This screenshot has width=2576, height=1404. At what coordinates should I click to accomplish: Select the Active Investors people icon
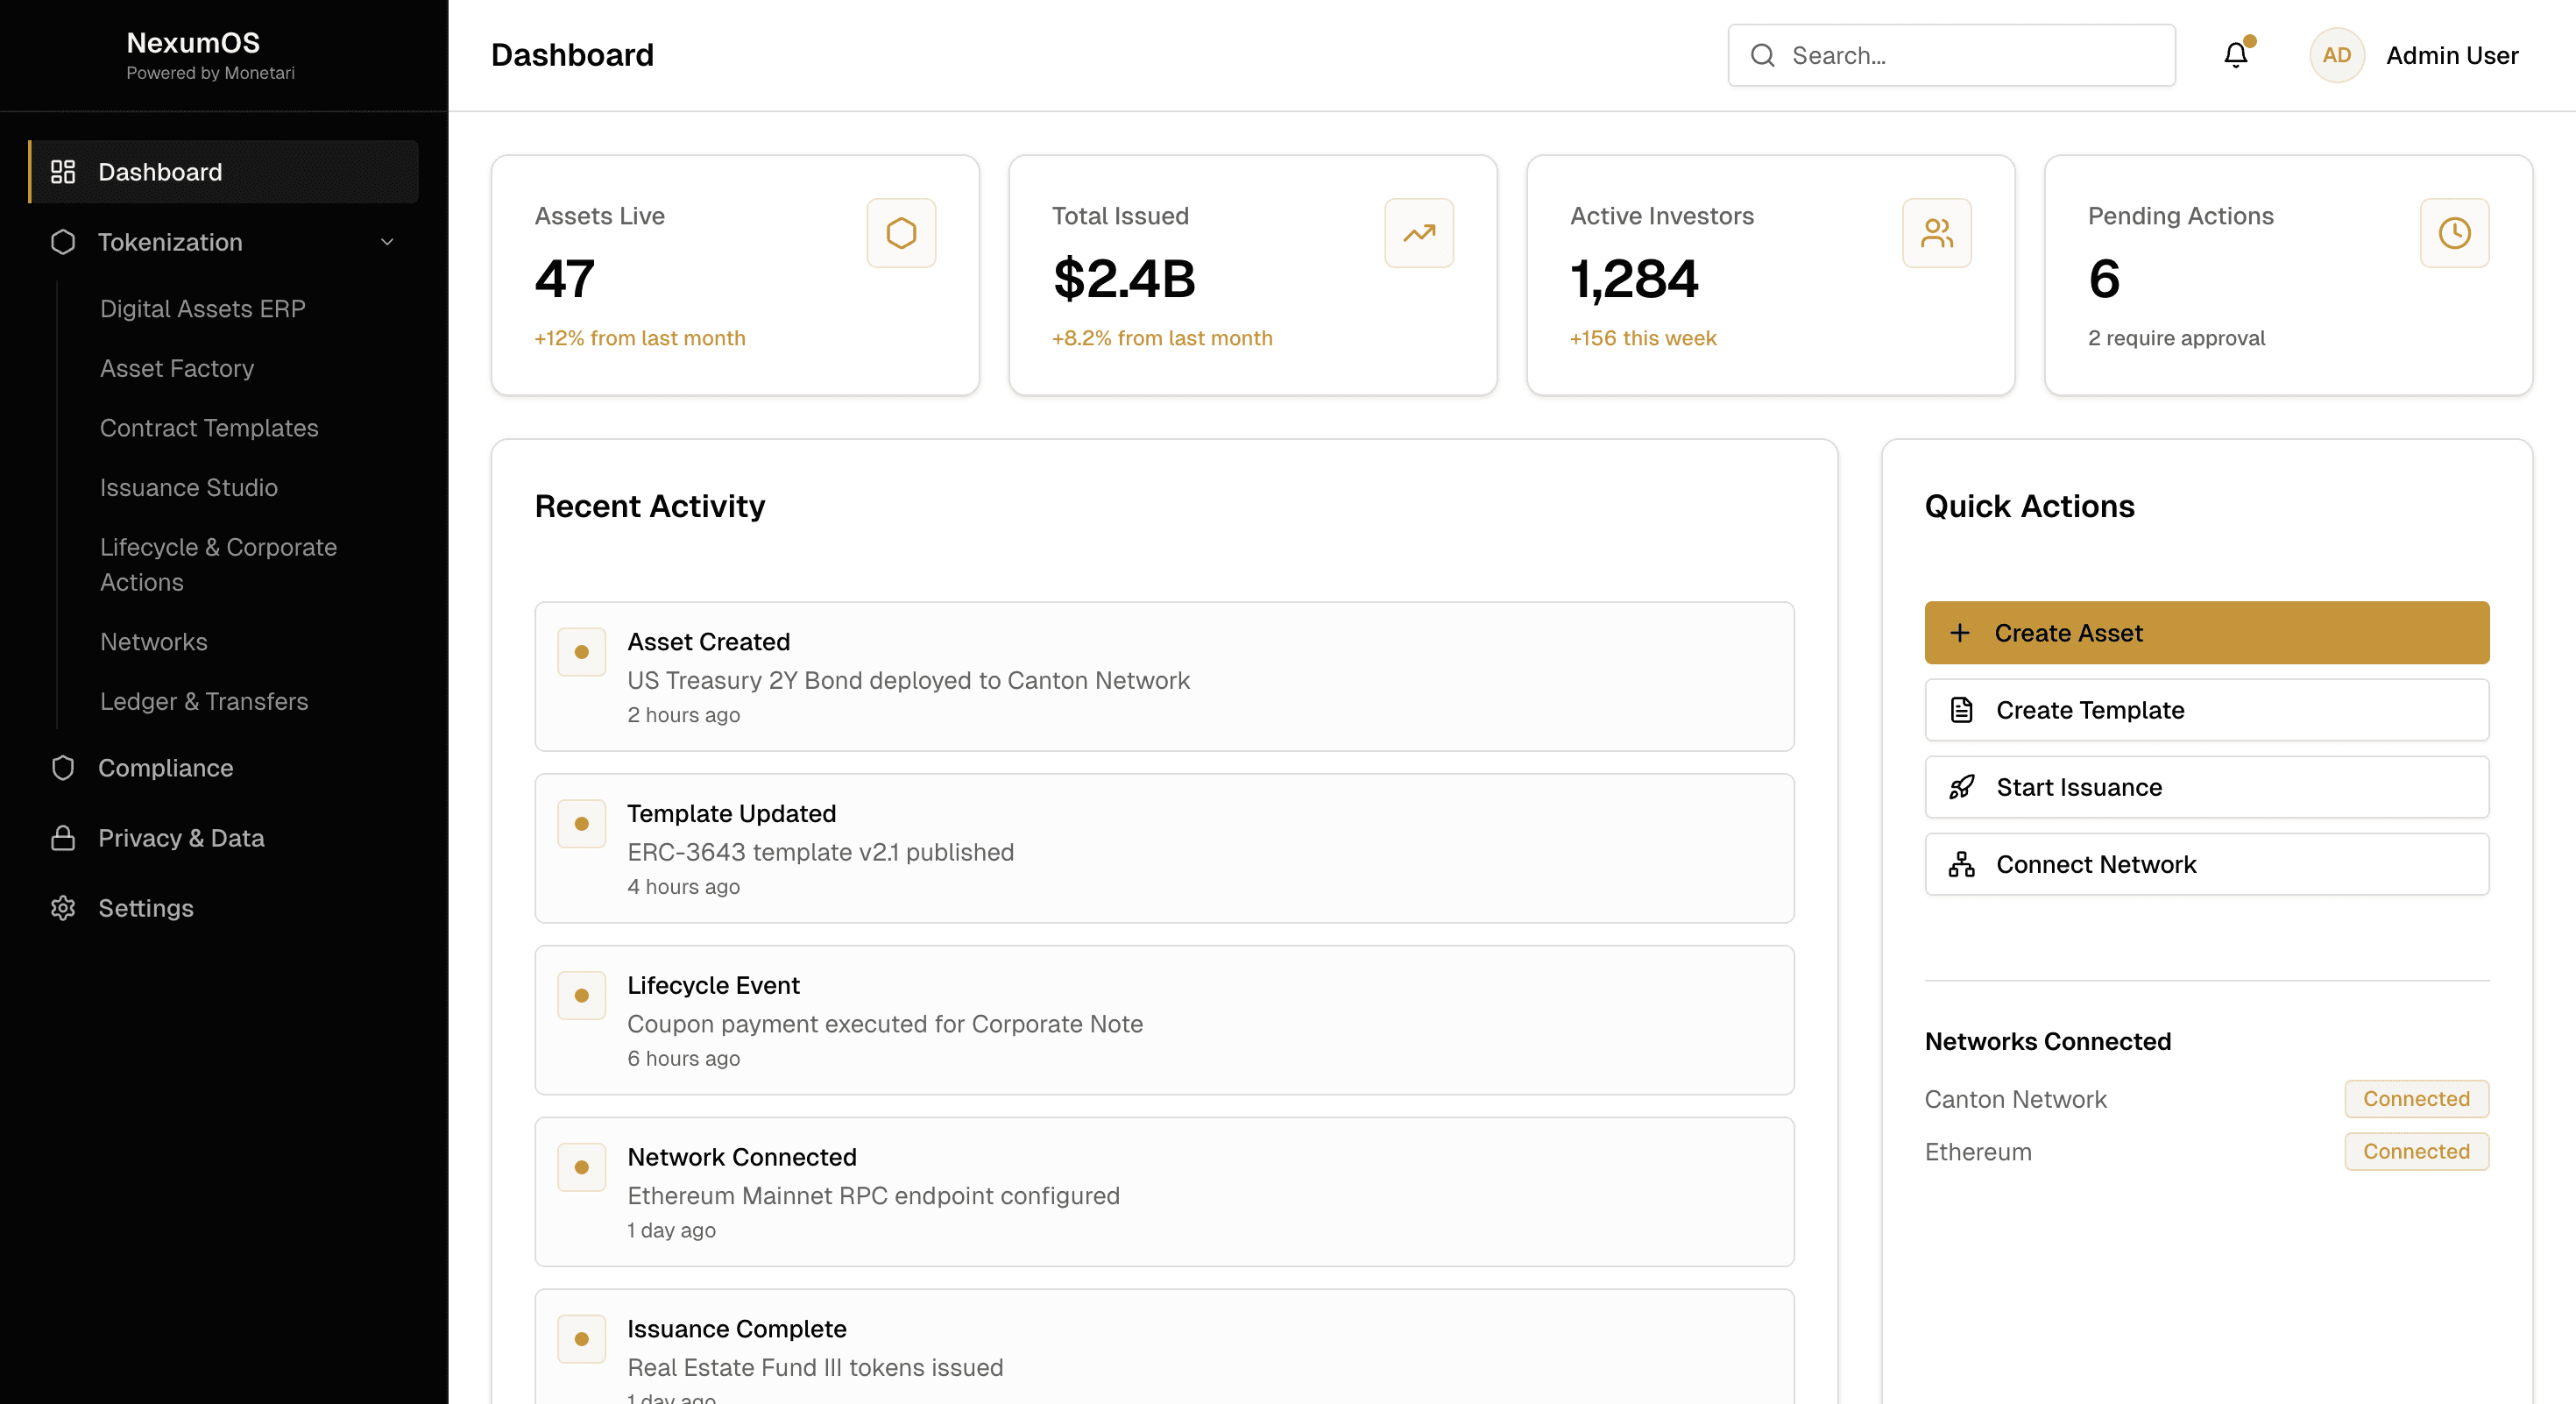point(1936,232)
